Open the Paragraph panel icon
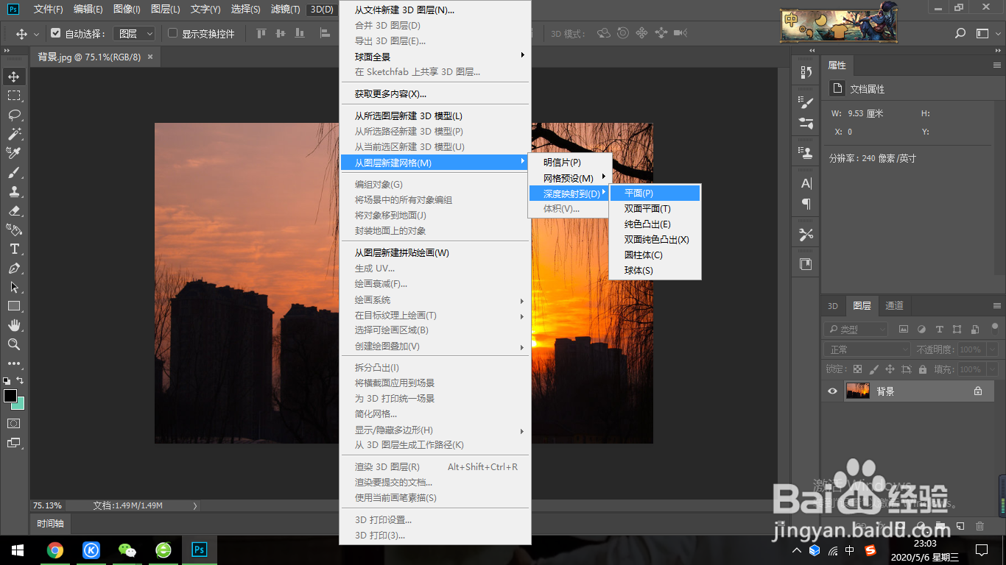 click(806, 204)
